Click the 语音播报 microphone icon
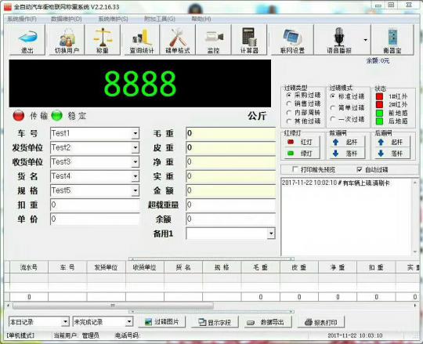 [x=339, y=40]
